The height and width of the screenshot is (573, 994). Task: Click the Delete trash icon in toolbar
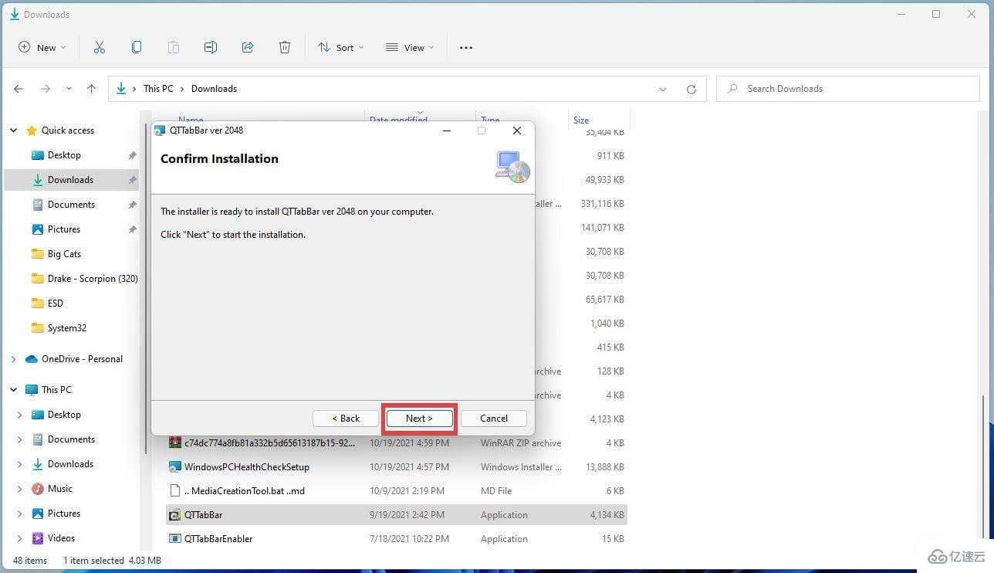285,47
